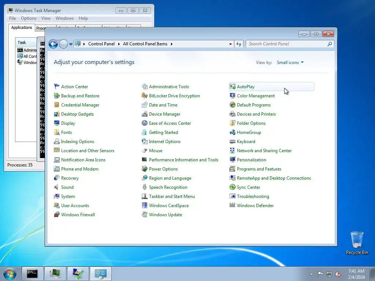The image size is (375, 281).
Task: Click the Default Programs icon
Action: pyautogui.click(x=233, y=105)
